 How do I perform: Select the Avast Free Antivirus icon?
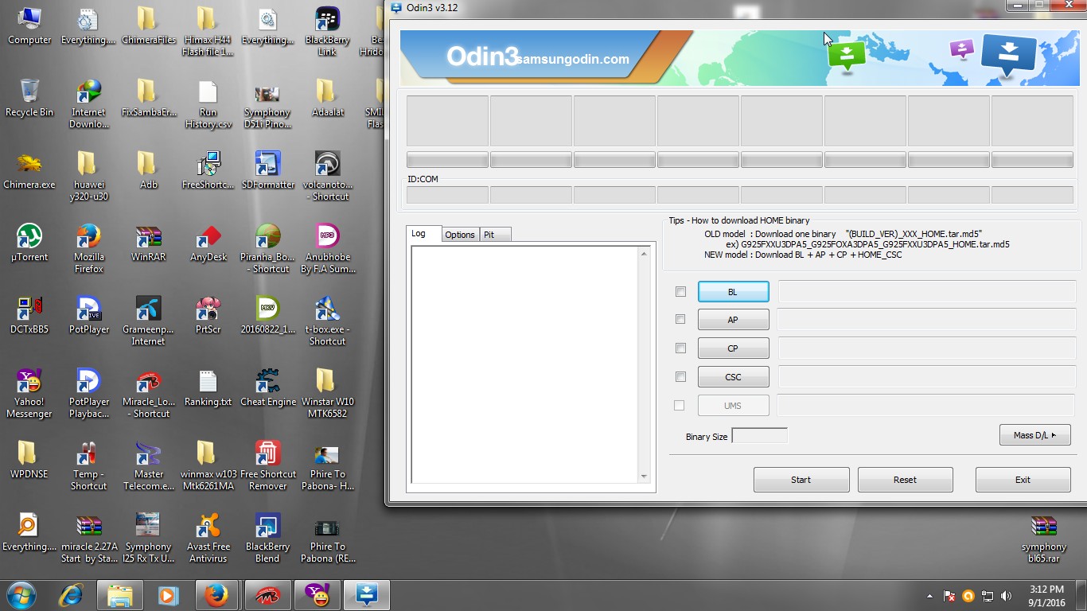click(x=208, y=537)
